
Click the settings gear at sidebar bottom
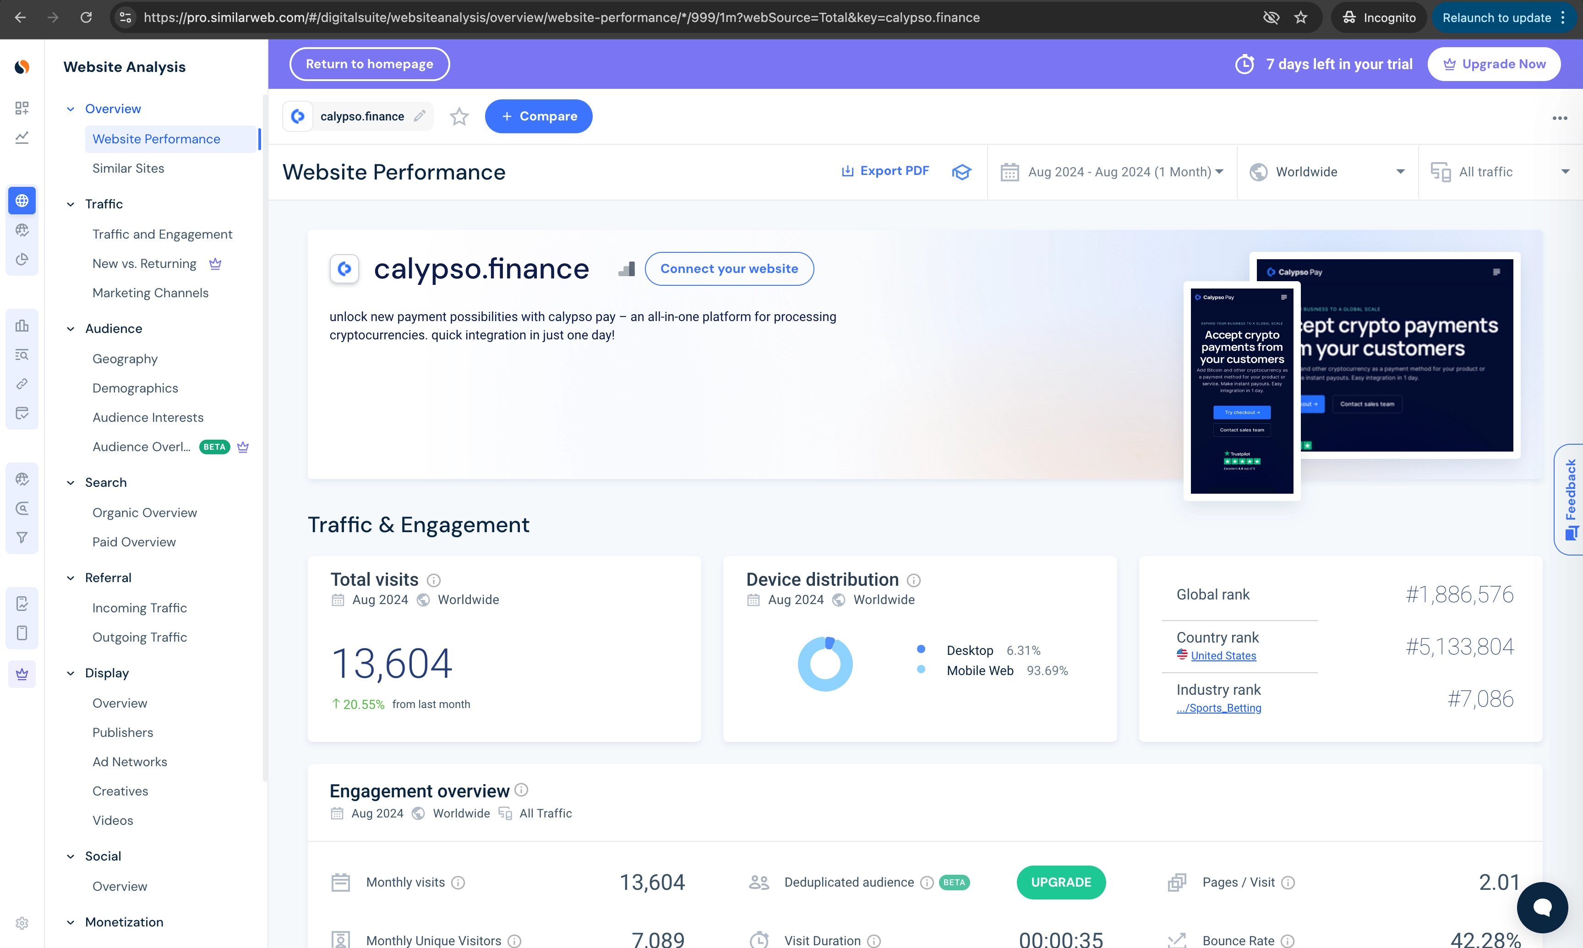[x=22, y=923]
